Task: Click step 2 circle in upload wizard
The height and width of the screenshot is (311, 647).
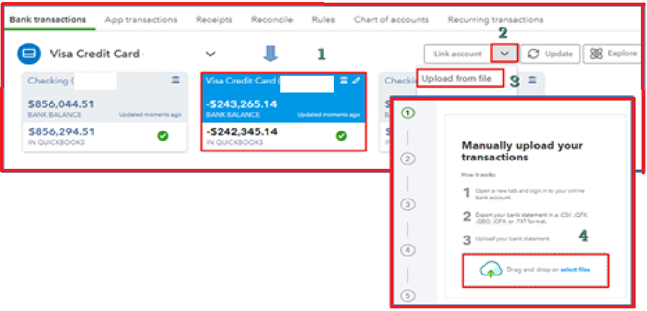Action: point(408,159)
